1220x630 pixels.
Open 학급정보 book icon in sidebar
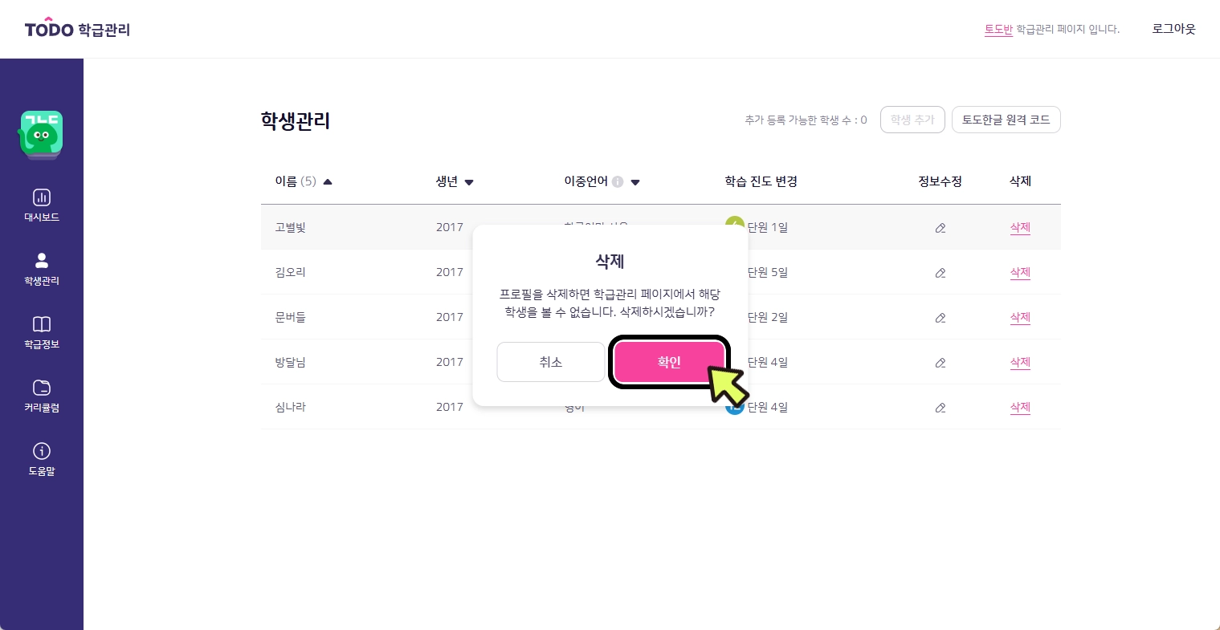click(x=41, y=324)
